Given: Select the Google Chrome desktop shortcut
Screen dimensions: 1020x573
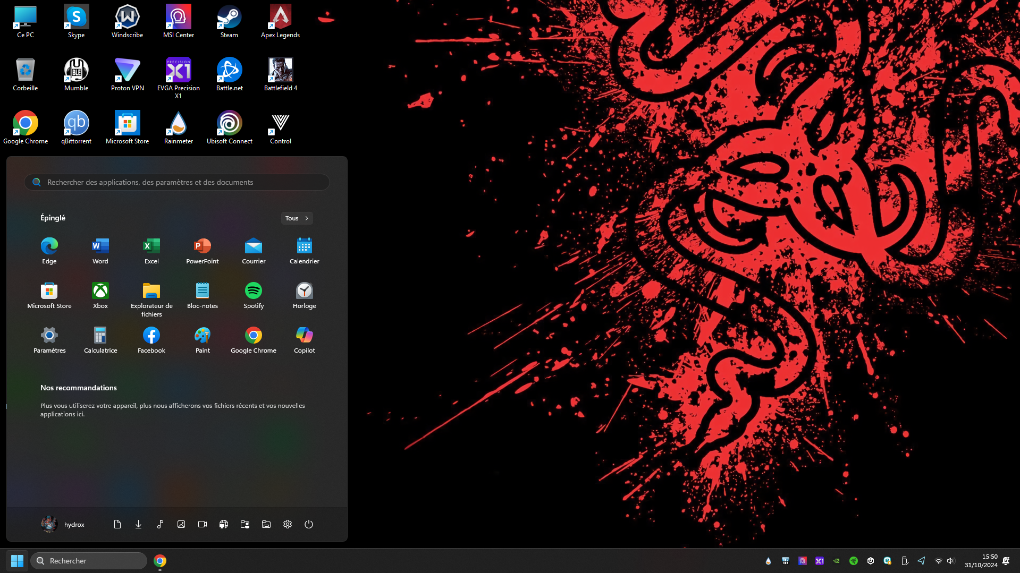Looking at the screenshot, I should pyautogui.click(x=26, y=127).
